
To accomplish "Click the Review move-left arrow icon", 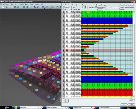I will click(x=90, y=7).
